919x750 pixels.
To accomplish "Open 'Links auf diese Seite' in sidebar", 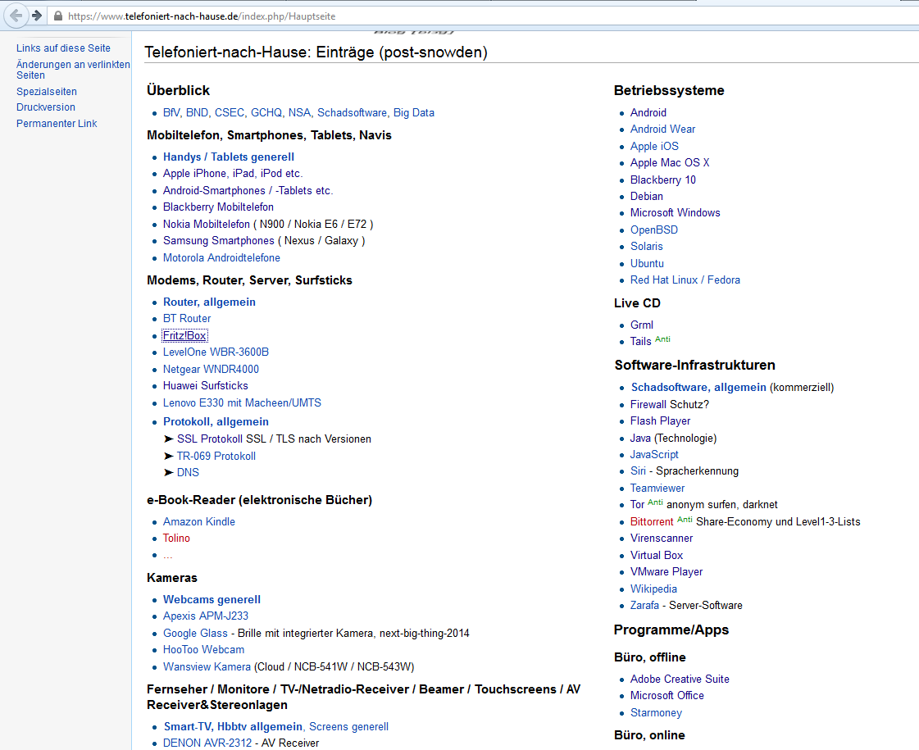I will 63,48.
